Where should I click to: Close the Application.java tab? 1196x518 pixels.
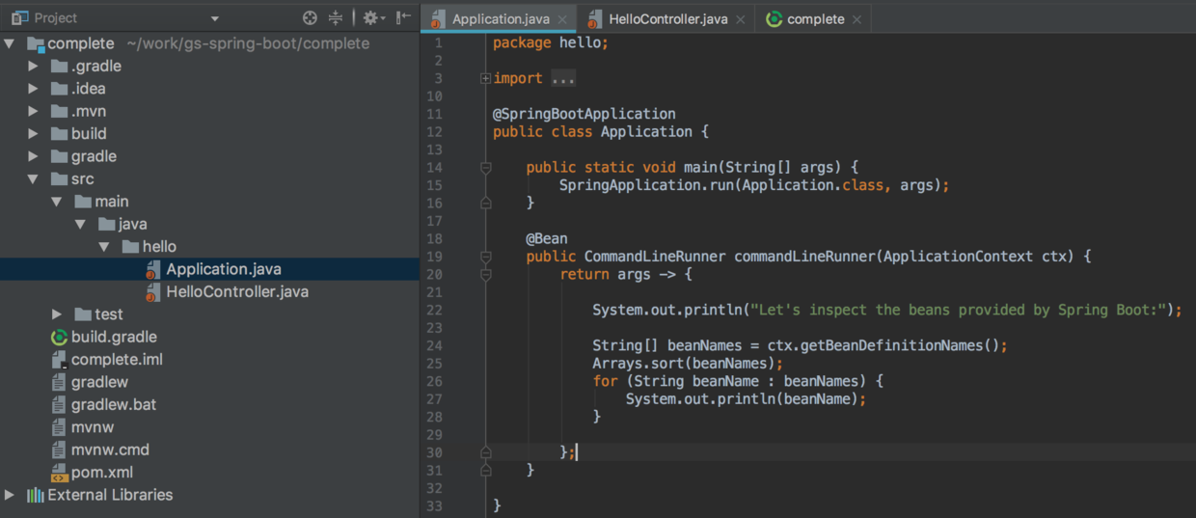[x=562, y=19]
